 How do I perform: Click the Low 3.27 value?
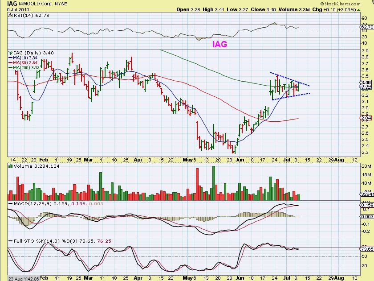pos(237,9)
